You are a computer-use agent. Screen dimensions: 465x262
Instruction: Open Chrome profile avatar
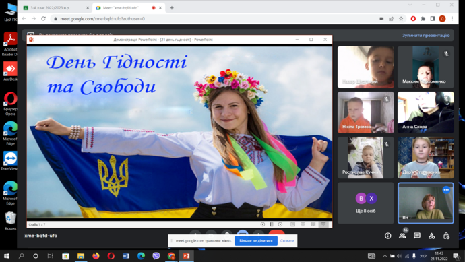pyautogui.click(x=442, y=18)
